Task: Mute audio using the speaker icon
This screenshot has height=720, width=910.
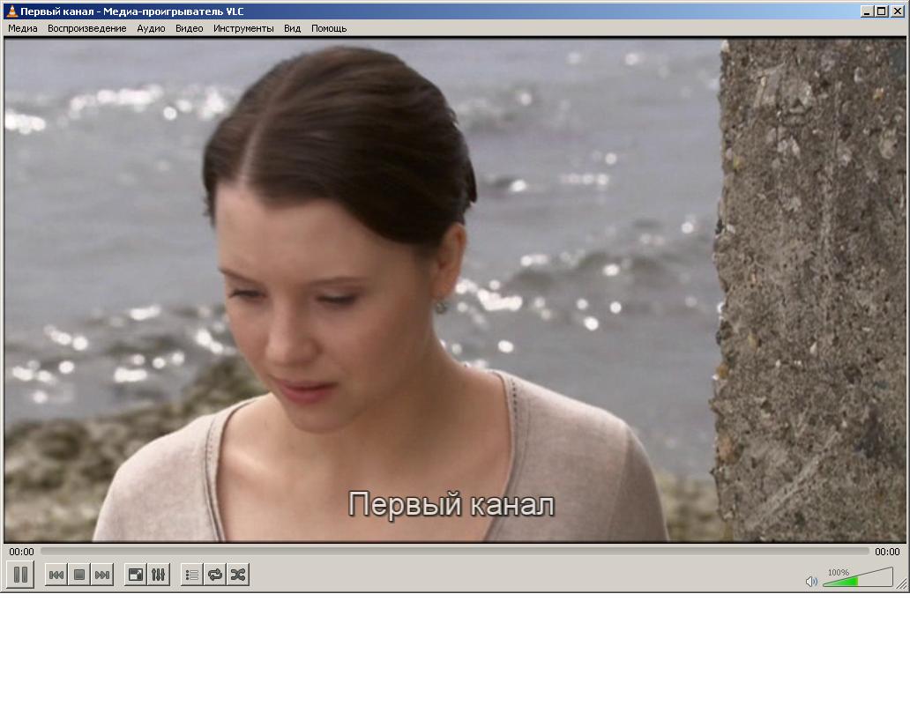Action: [x=811, y=582]
